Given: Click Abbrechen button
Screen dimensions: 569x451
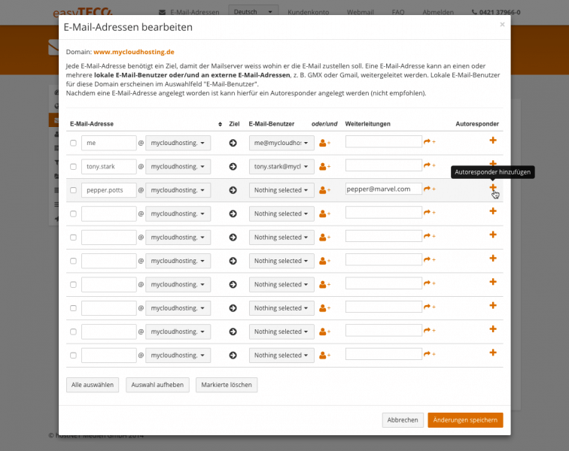Looking at the screenshot, I should click(403, 420).
